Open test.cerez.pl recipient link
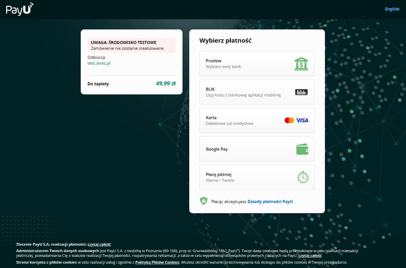 click(x=99, y=63)
